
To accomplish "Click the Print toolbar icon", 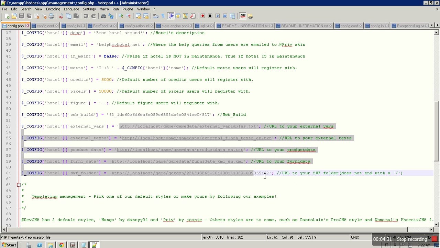I will point(51,16).
